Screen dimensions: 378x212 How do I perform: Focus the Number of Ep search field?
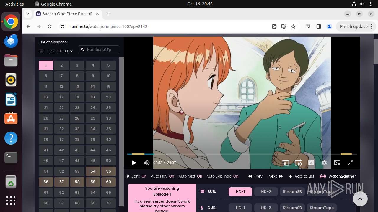coord(99,50)
